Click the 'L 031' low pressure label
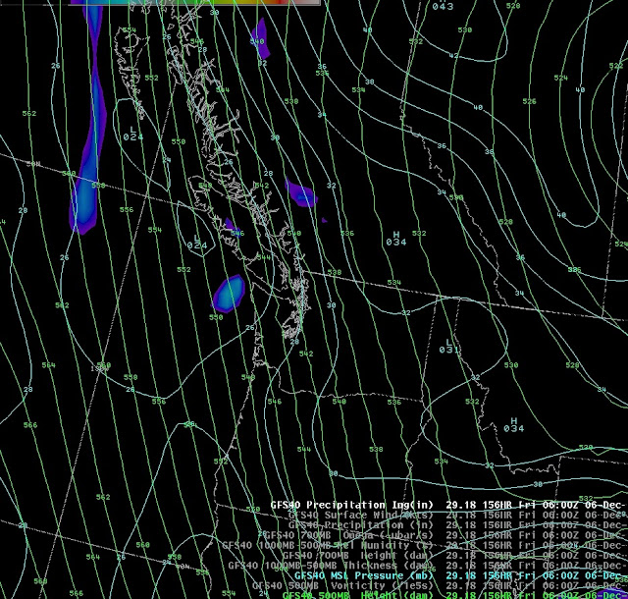 [x=448, y=347]
